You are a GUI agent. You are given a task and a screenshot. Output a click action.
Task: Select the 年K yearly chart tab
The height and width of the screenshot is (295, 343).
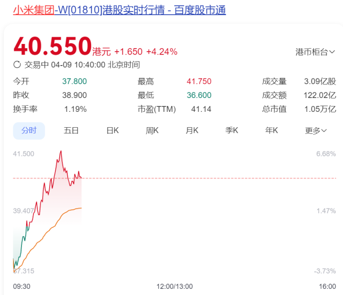tap(271, 131)
